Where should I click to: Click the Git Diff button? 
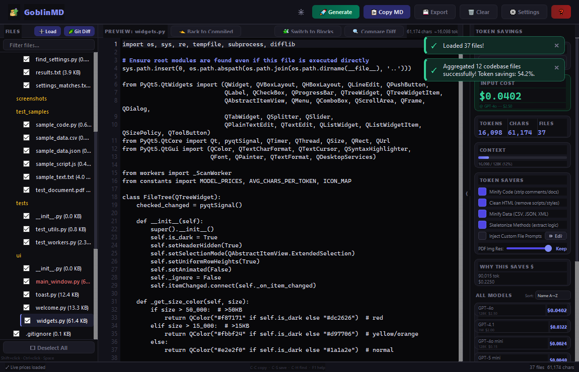pos(80,31)
